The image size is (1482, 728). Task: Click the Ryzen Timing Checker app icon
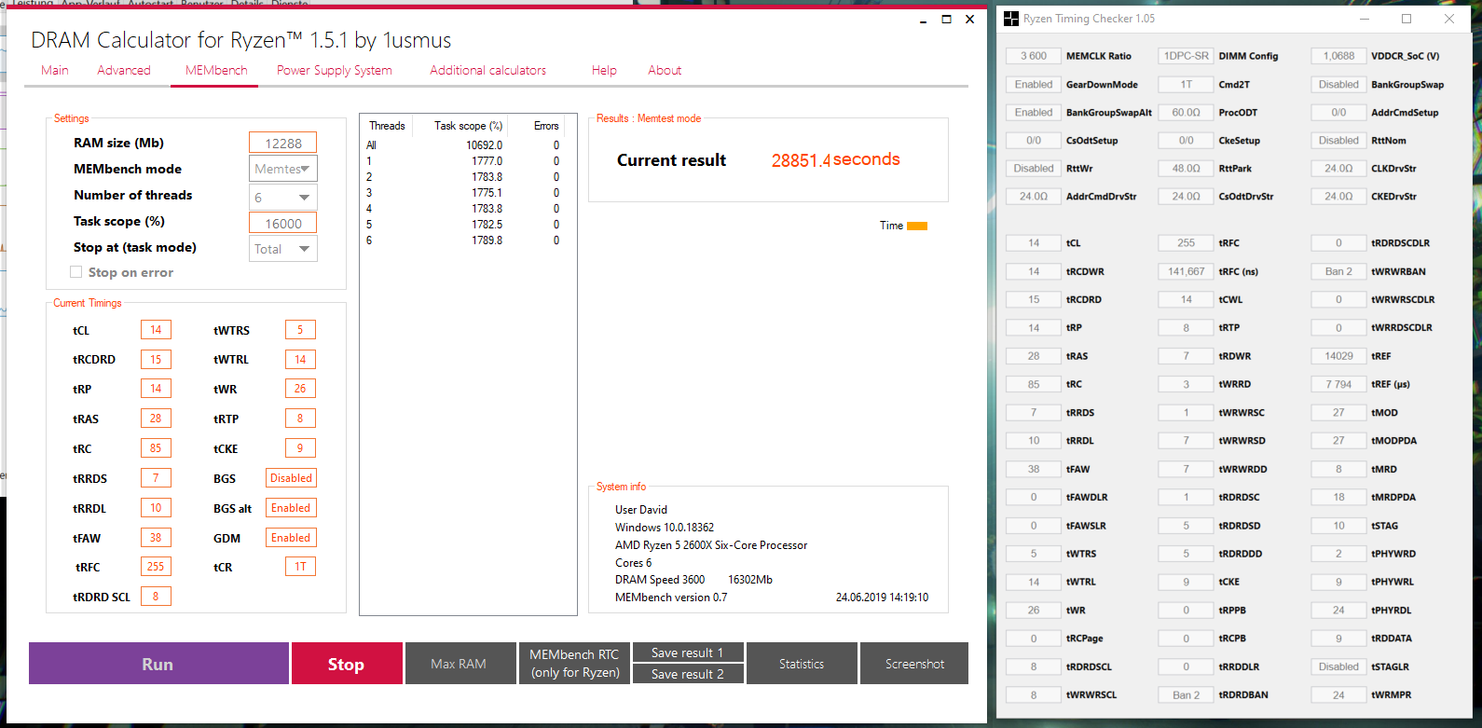coord(1010,19)
